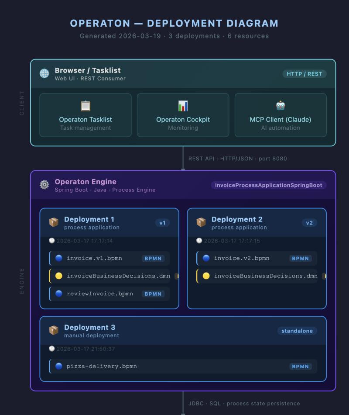Click the bar chart icon above Operaton Cockpit

click(183, 106)
